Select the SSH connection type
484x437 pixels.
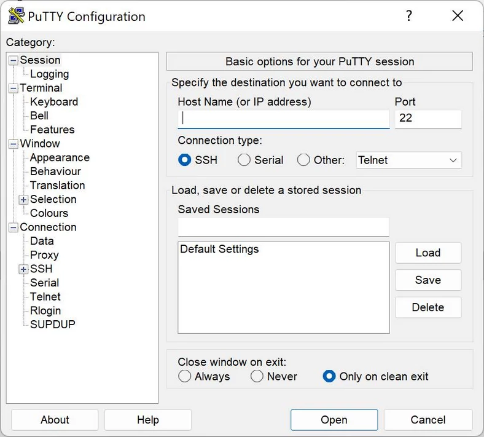(x=185, y=160)
